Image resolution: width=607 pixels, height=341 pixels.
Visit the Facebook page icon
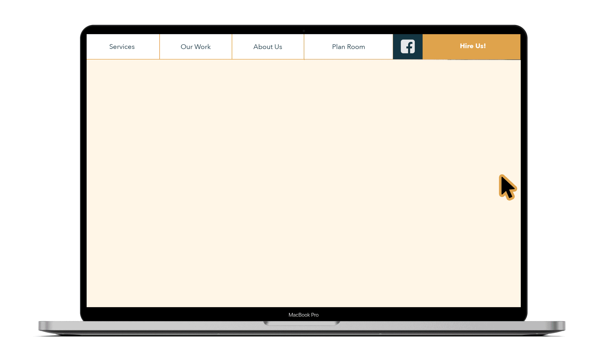tap(408, 47)
